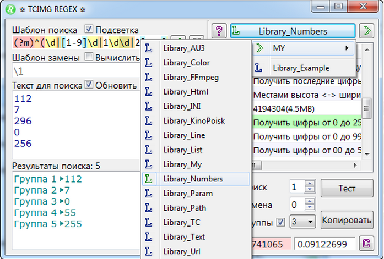Viewport: 384px width, 259px height.
Task: Toggle the Обновить checkbox
Action: tap(89, 85)
